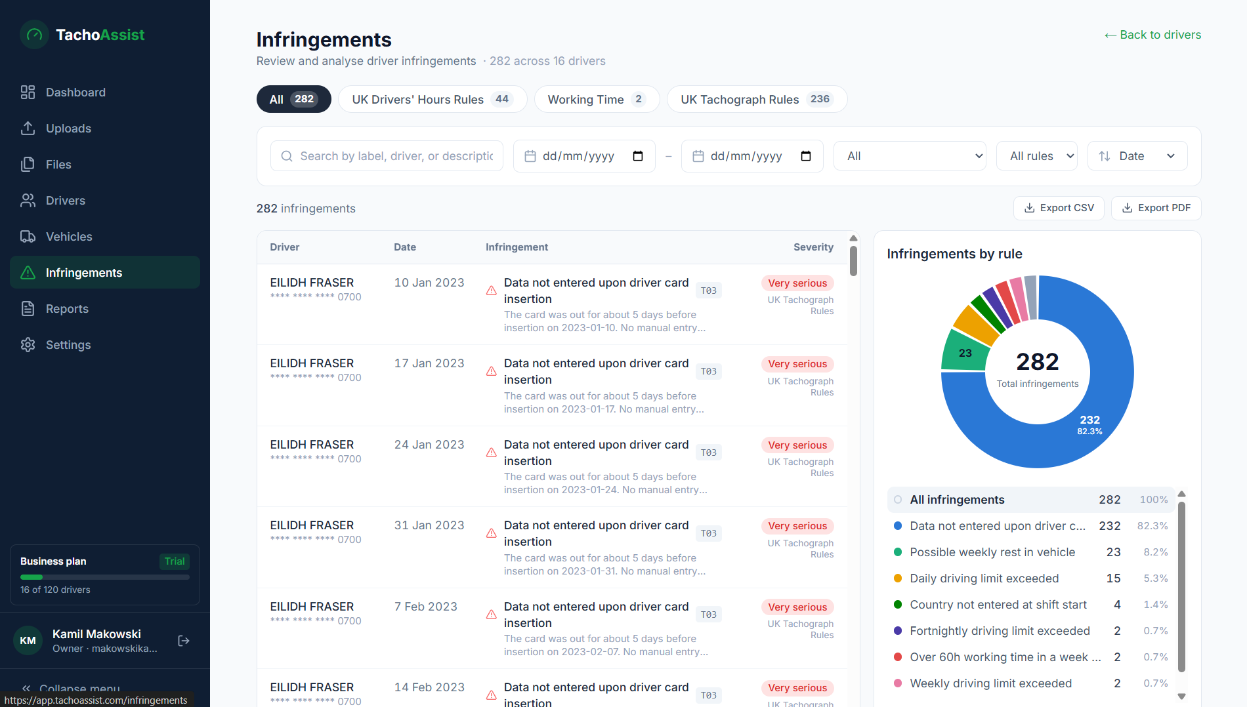Image resolution: width=1247 pixels, height=707 pixels.
Task: Filter by Country not entered at shift start
Action: pos(1031,605)
